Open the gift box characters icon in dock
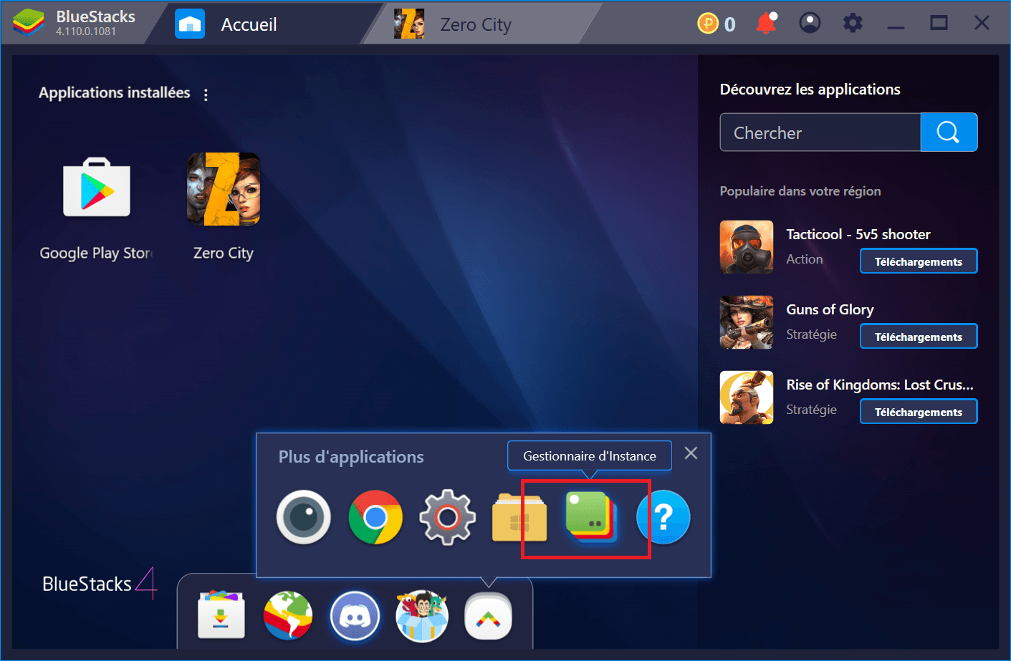Viewport: 1011px width, 661px height. coord(422,616)
